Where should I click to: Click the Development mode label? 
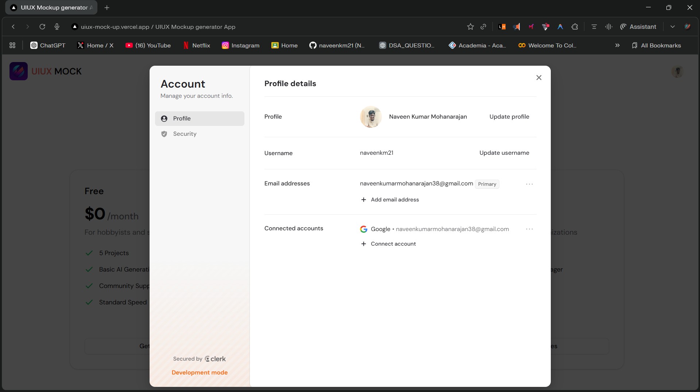[x=200, y=373]
